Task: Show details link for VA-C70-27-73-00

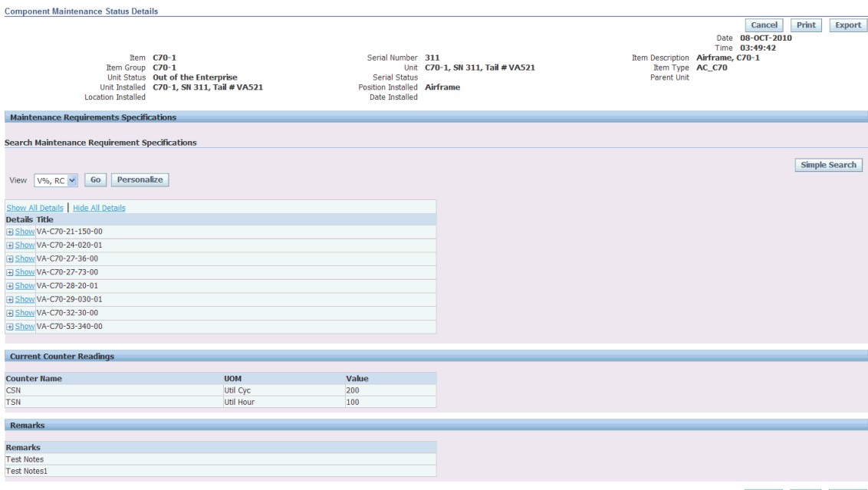Action: click(25, 272)
